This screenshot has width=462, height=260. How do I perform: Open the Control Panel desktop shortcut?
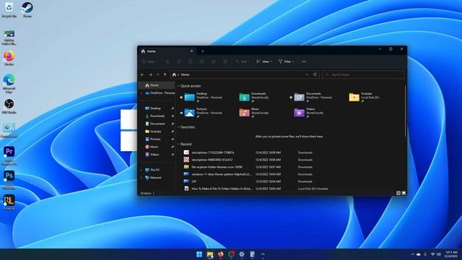click(9, 131)
